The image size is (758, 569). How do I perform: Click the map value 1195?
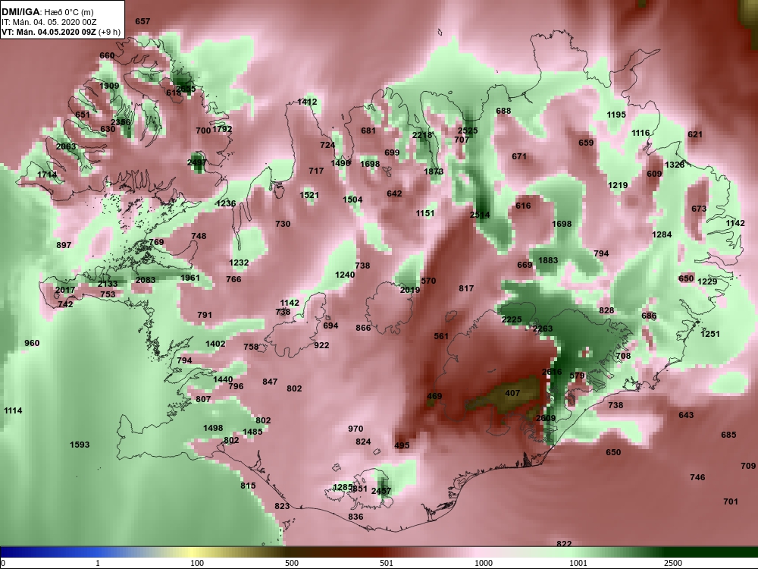click(616, 115)
